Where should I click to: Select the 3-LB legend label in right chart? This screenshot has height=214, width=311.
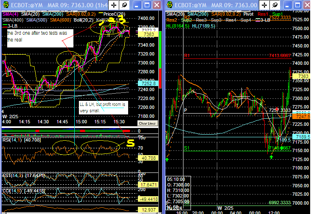click(265, 20)
